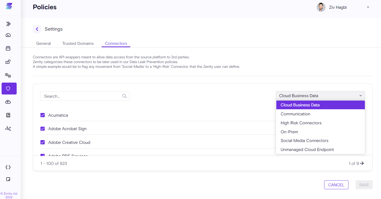
Task: Uncheck the Acumatica connector checkbox
Action: [43, 115]
